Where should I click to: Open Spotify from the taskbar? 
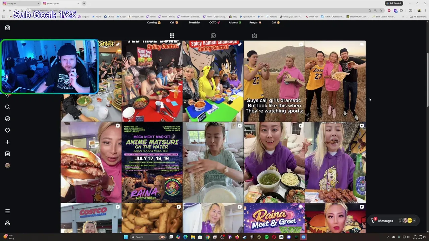(x=266, y=237)
